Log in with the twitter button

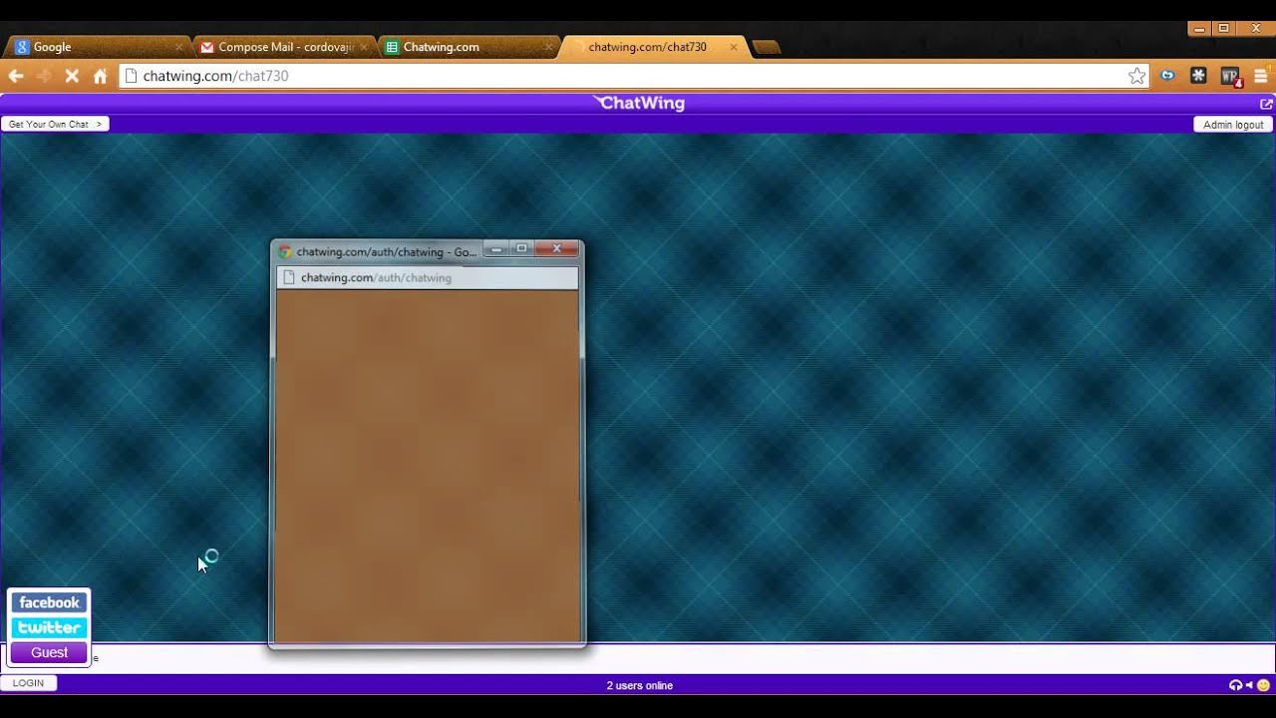(49, 627)
